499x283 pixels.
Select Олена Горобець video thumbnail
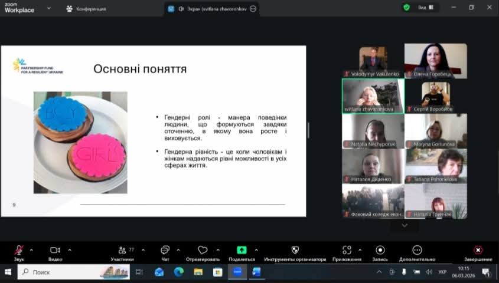point(435,60)
